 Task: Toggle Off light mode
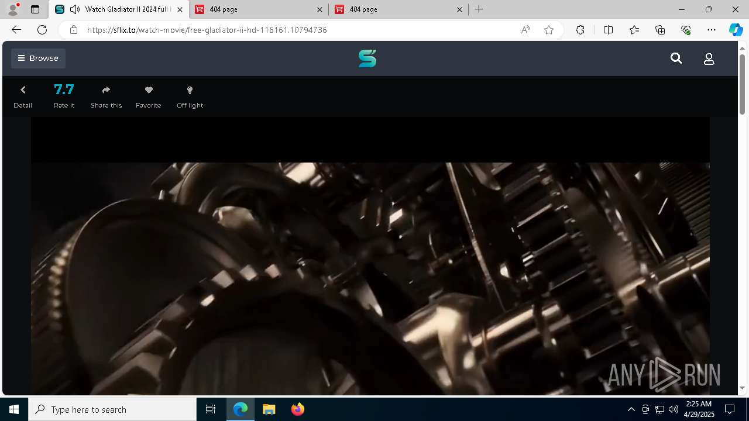[190, 96]
